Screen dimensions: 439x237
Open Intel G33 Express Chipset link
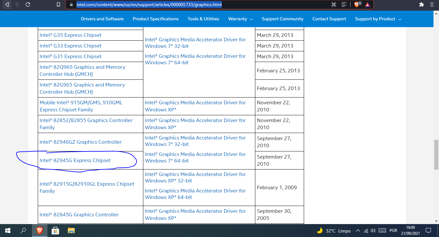tap(71, 46)
